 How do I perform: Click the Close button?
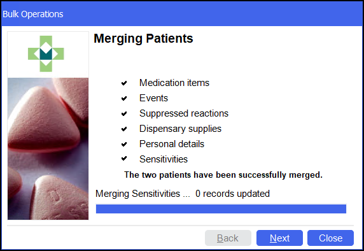330,238
